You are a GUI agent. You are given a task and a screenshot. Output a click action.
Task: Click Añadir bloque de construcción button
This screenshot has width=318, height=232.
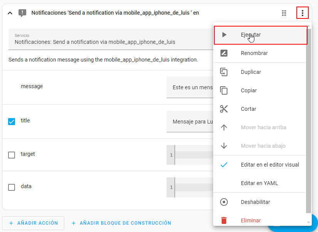coord(121,223)
